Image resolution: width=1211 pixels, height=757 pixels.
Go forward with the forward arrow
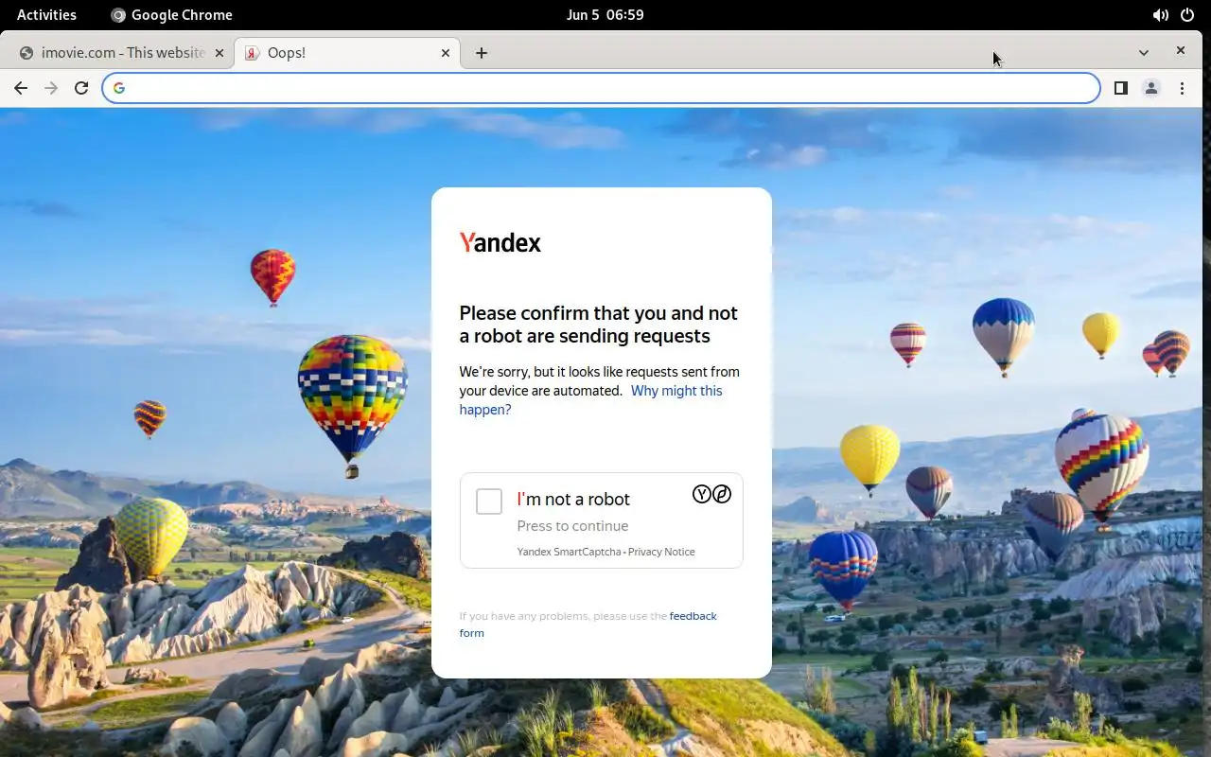51,88
